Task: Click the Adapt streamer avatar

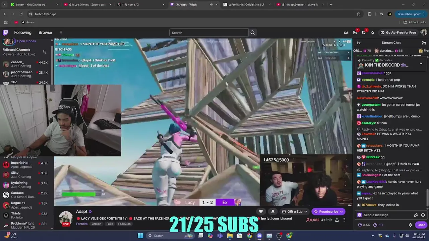Action: 66,218
